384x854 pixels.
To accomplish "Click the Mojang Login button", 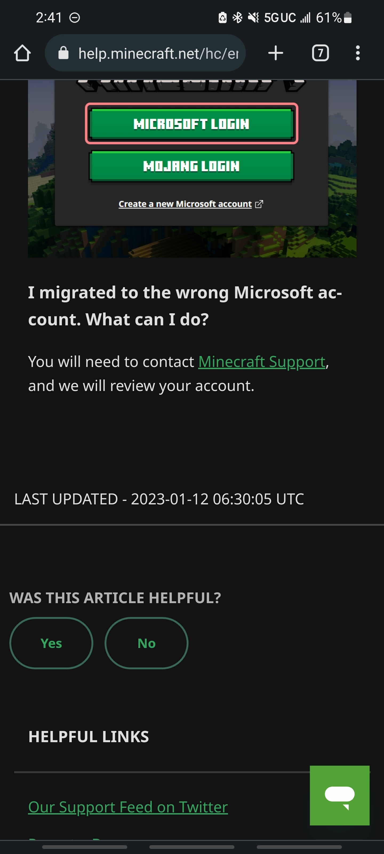I will [191, 166].
